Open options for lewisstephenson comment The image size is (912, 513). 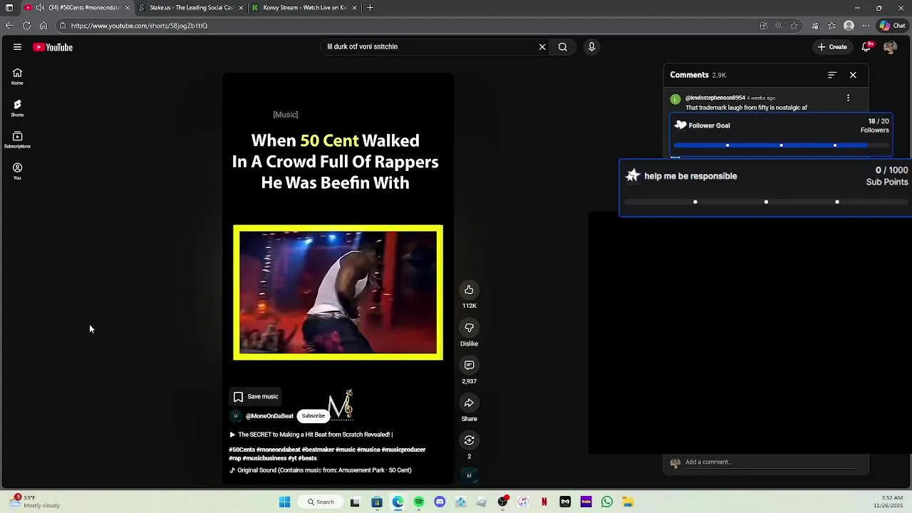click(848, 98)
